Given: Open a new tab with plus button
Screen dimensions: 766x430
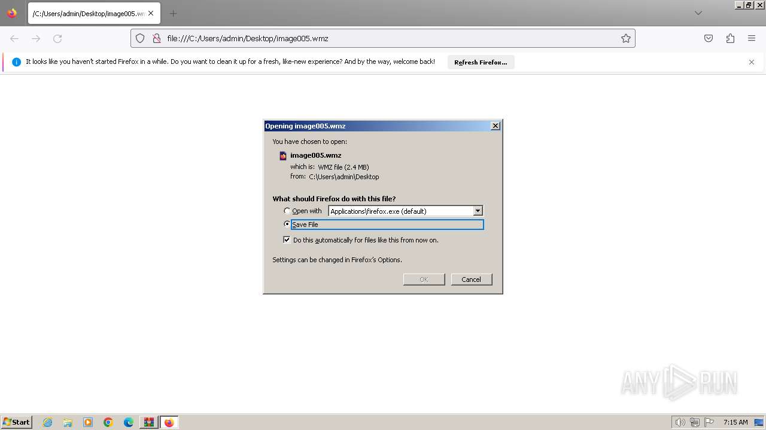Looking at the screenshot, I should [173, 13].
